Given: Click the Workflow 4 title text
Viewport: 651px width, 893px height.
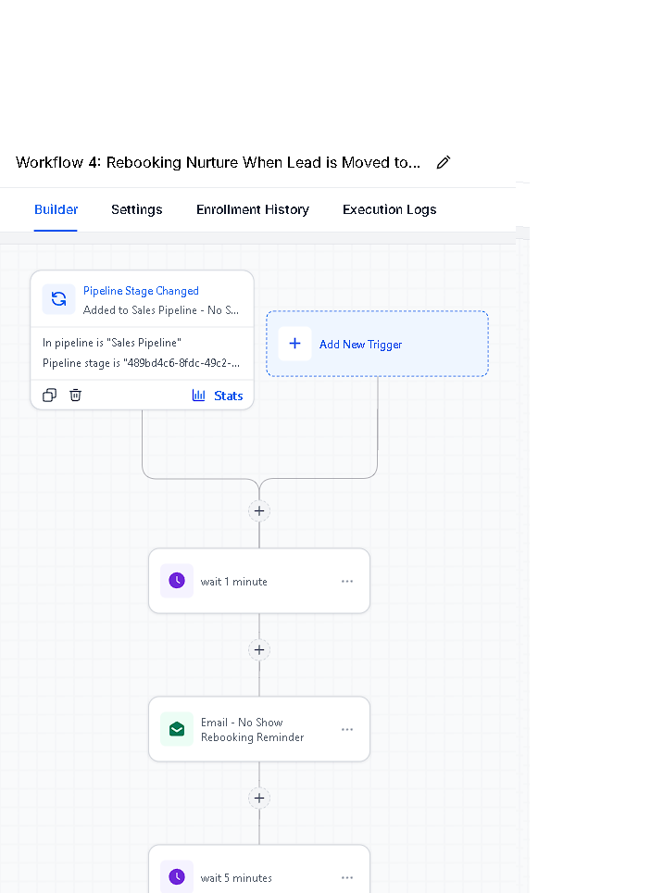Looking at the screenshot, I should point(219,162).
